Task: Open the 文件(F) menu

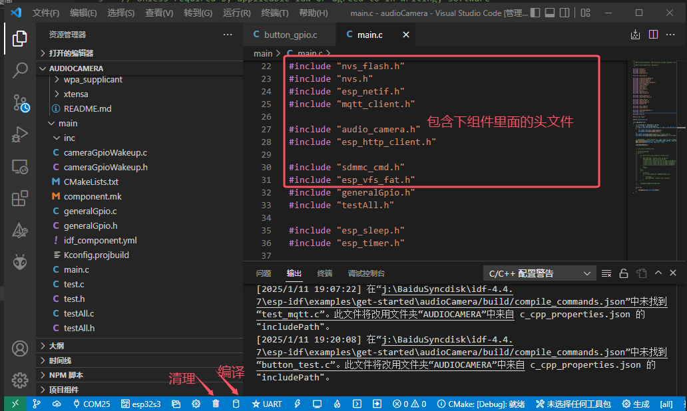Action: (x=45, y=13)
